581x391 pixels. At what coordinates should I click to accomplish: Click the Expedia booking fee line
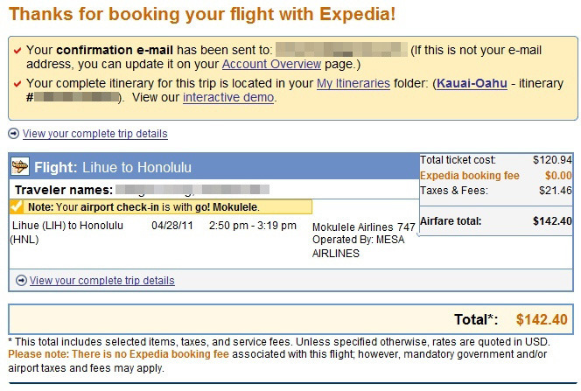click(496, 176)
